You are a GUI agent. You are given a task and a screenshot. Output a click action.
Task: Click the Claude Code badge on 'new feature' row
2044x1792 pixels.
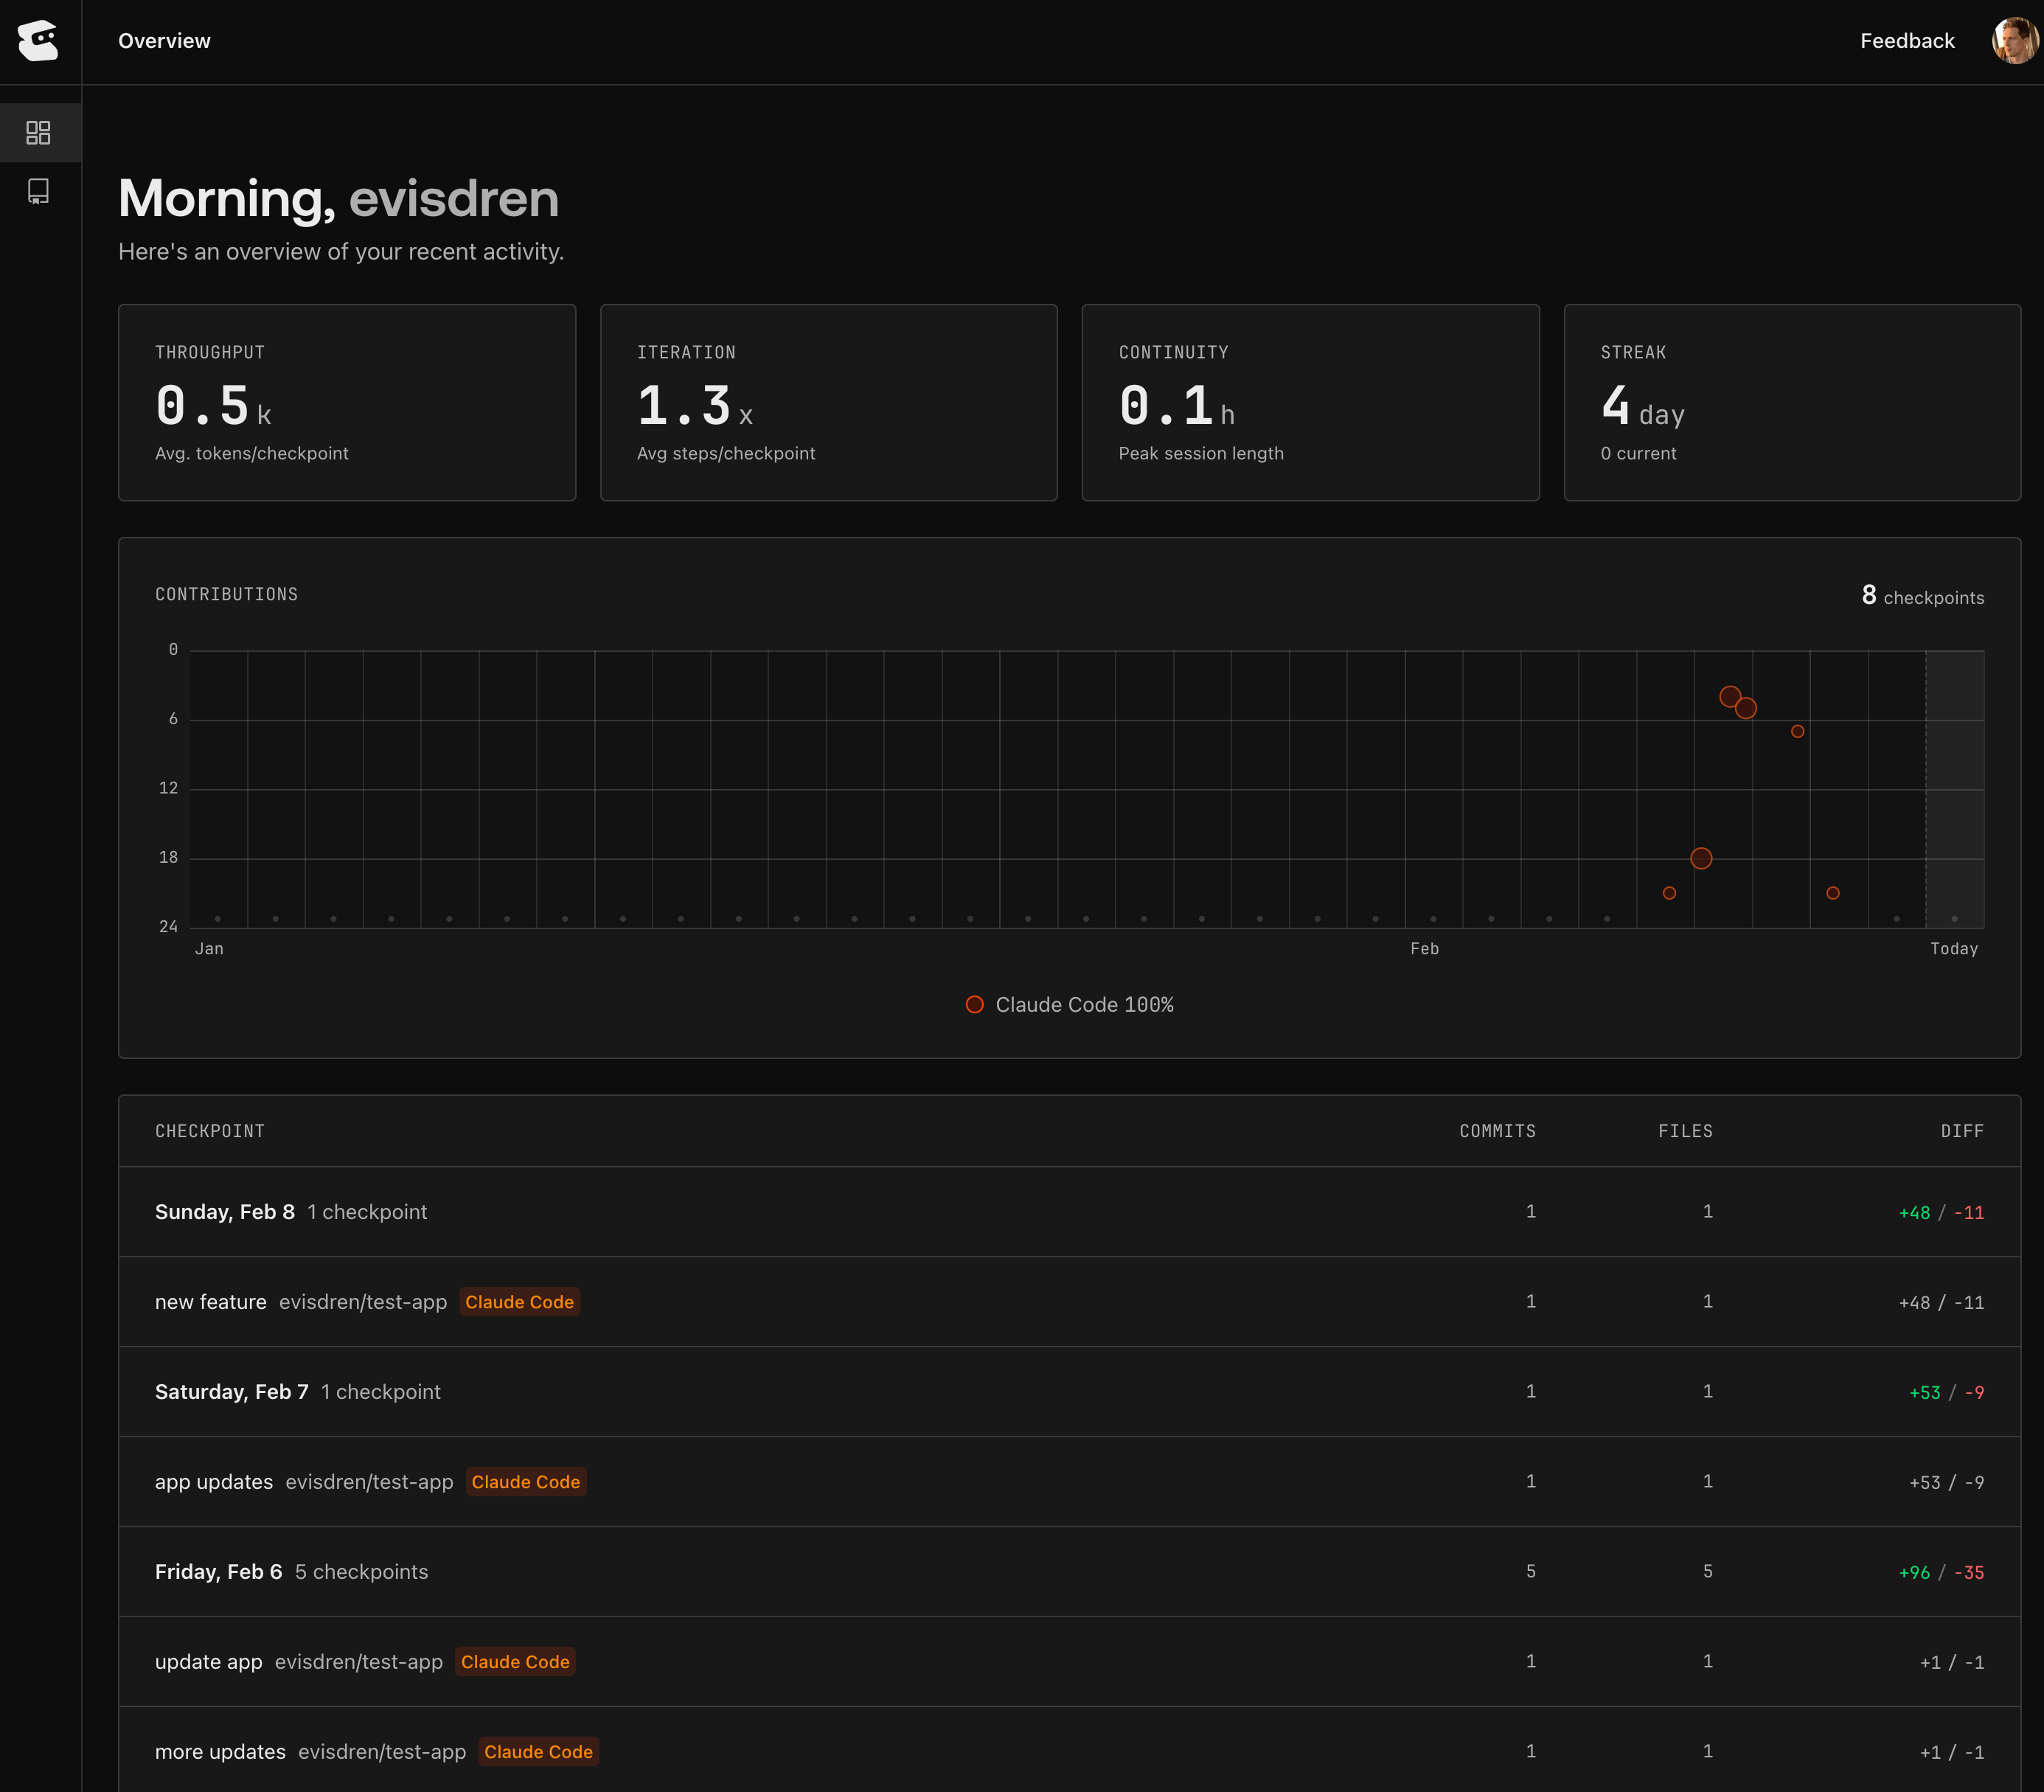(519, 1301)
